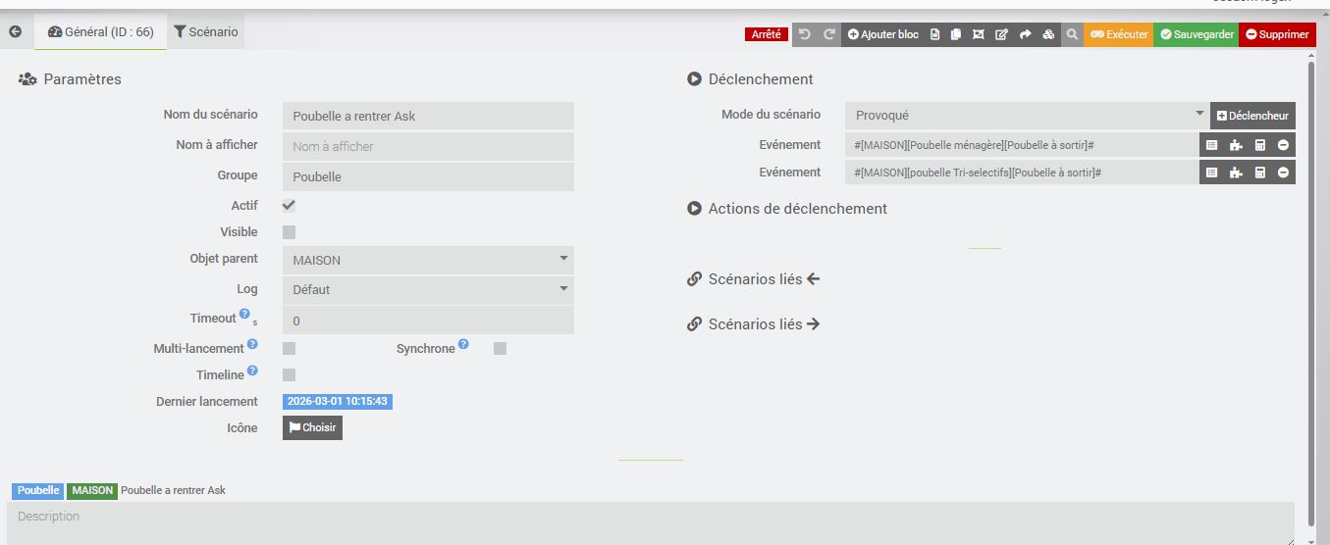Click into the Description text area

(650, 523)
